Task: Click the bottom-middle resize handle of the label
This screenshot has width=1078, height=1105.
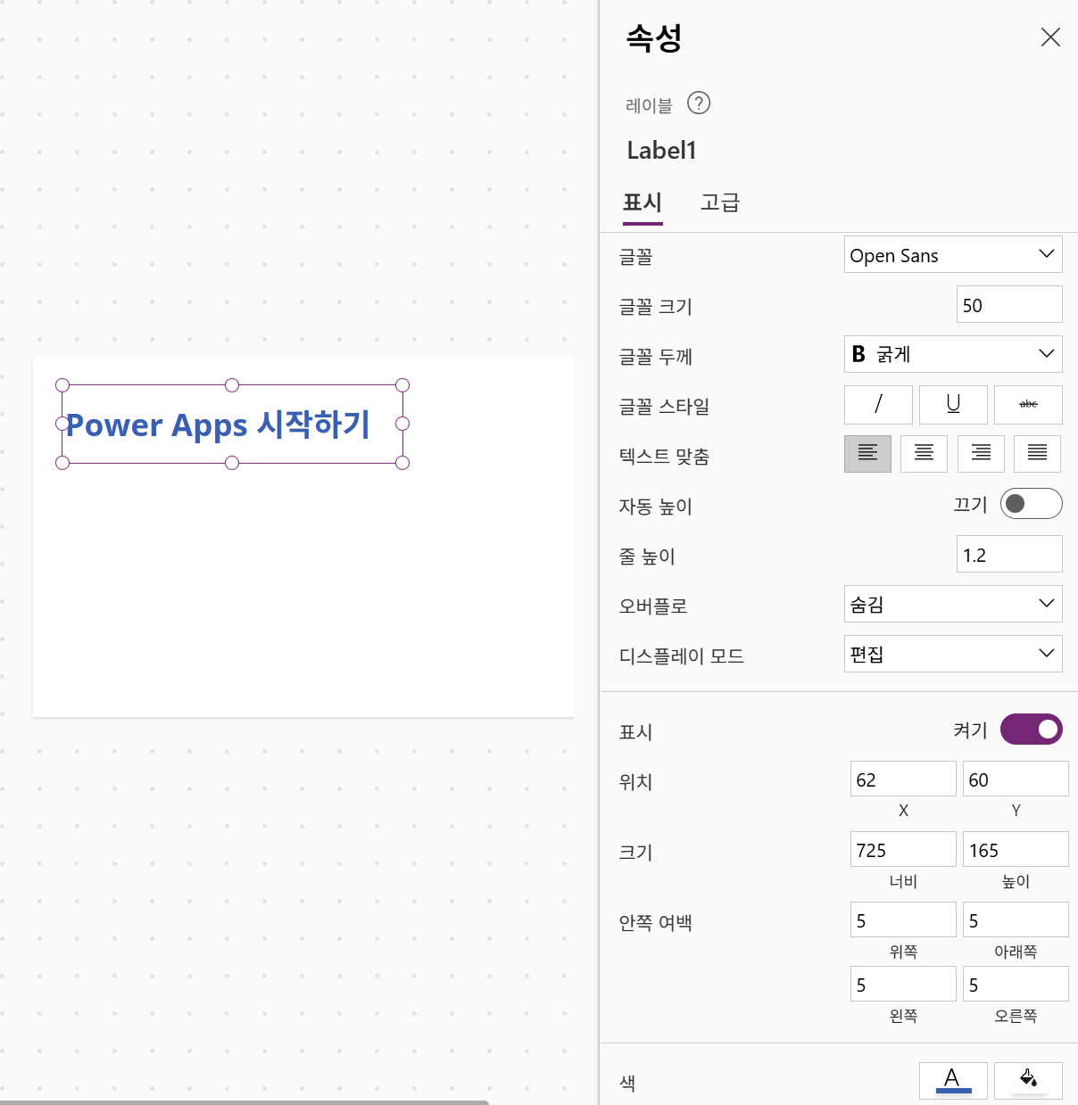Action: click(232, 462)
